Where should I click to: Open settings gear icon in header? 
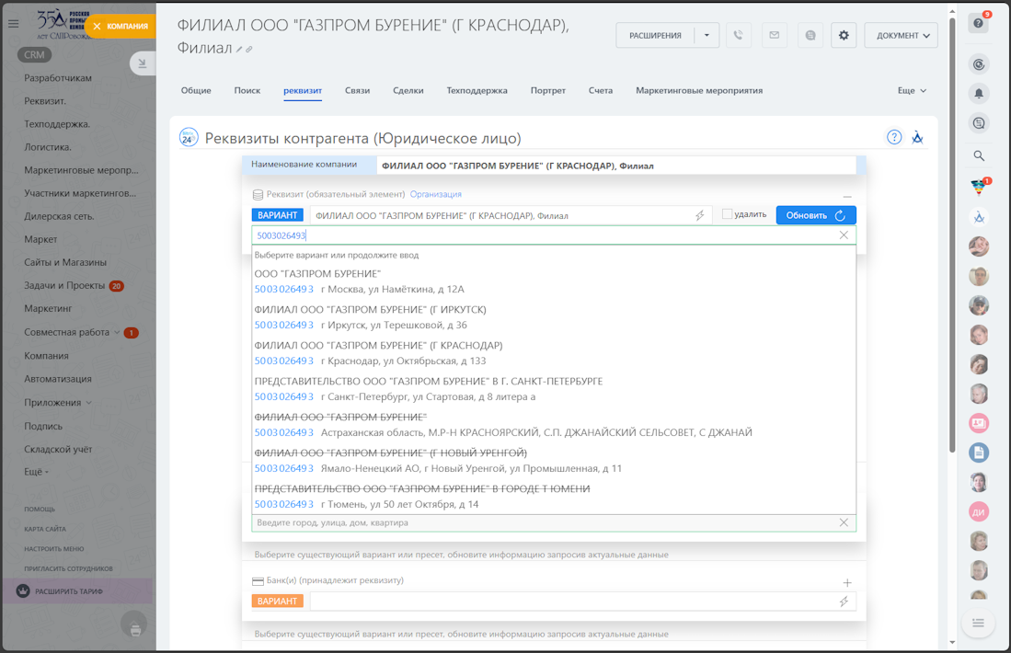(x=844, y=35)
